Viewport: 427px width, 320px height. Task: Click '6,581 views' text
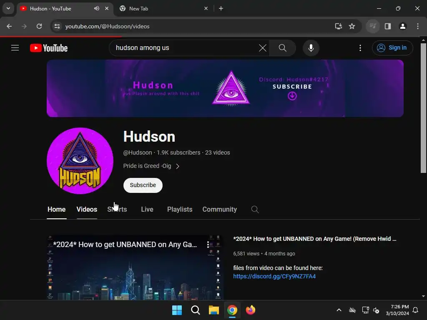(x=246, y=254)
